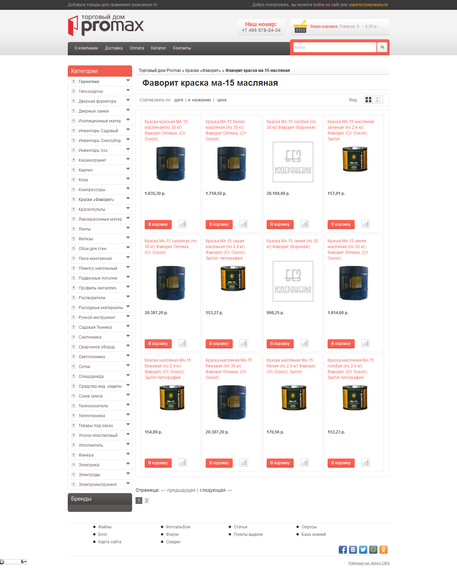Compare icon for Краска МА-15 белая

[244, 224]
